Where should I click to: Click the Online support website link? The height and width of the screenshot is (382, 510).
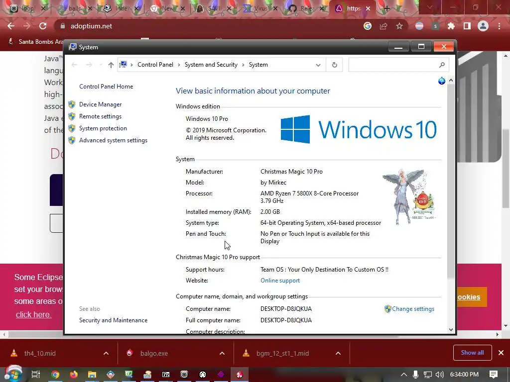(280, 281)
